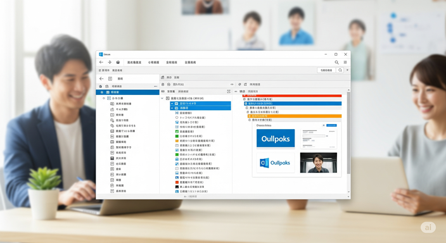Click the basket icon beside move arrows
446x243 pixels.
click(x=118, y=62)
